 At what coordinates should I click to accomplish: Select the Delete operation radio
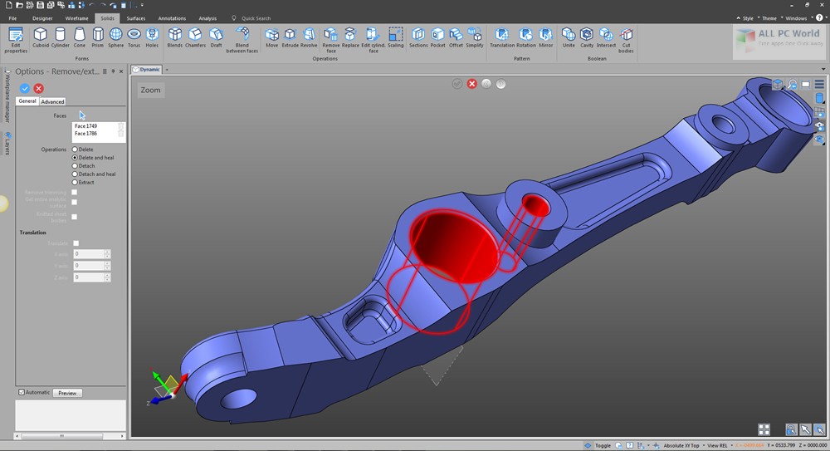[x=75, y=150]
